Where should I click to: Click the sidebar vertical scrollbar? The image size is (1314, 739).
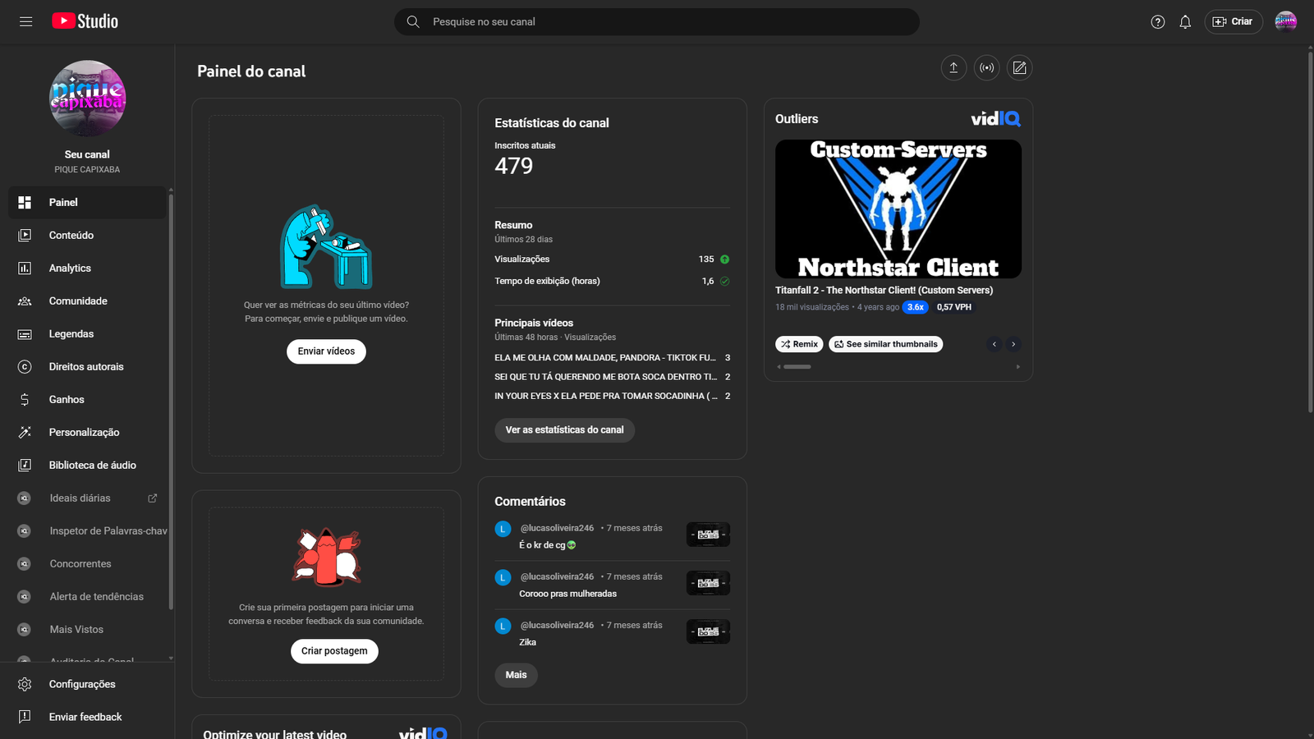pos(171,402)
